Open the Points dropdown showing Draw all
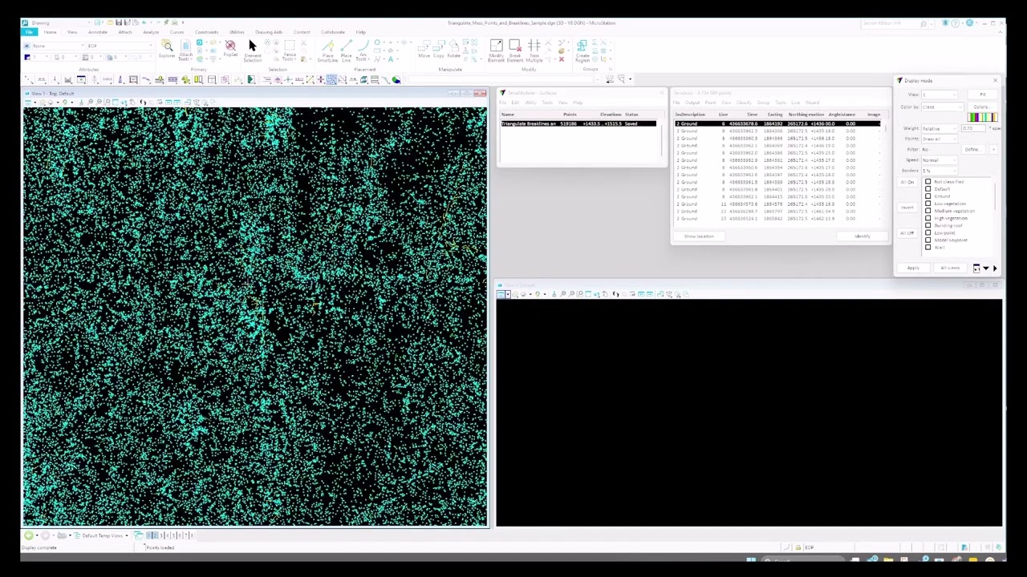Image resolution: width=1027 pixels, height=577 pixels. coord(940,139)
